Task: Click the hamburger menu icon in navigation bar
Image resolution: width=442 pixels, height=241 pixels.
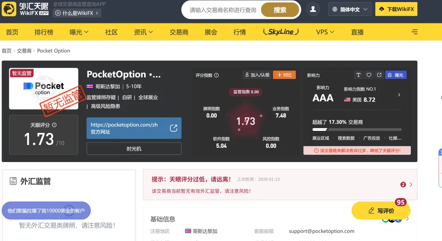Action: point(414,32)
